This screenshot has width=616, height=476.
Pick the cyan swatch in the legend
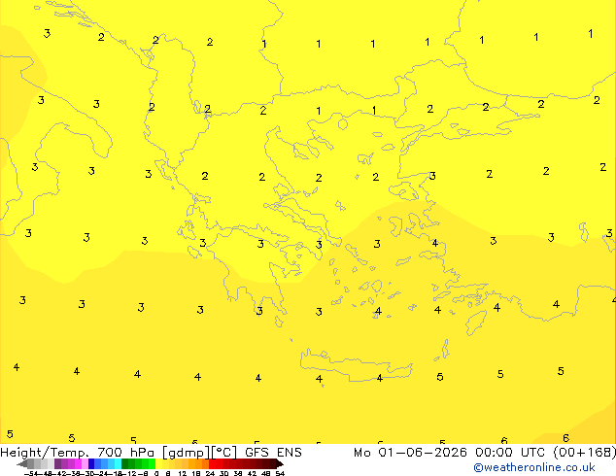pyautogui.click(x=118, y=463)
